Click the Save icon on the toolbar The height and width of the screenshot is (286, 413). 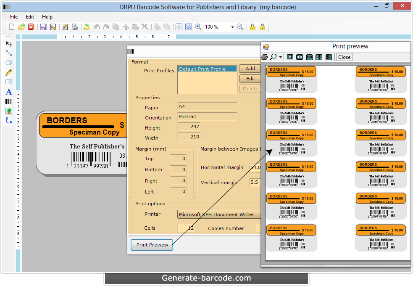tap(43, 27)
